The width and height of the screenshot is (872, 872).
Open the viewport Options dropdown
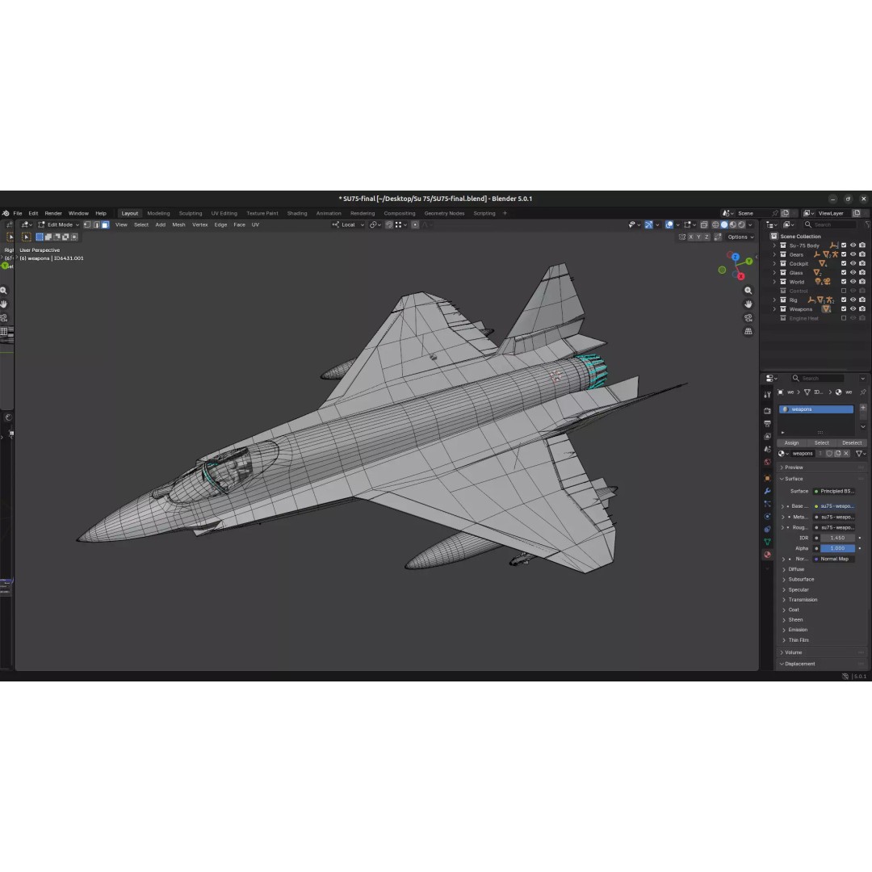(x=740, y=237)
